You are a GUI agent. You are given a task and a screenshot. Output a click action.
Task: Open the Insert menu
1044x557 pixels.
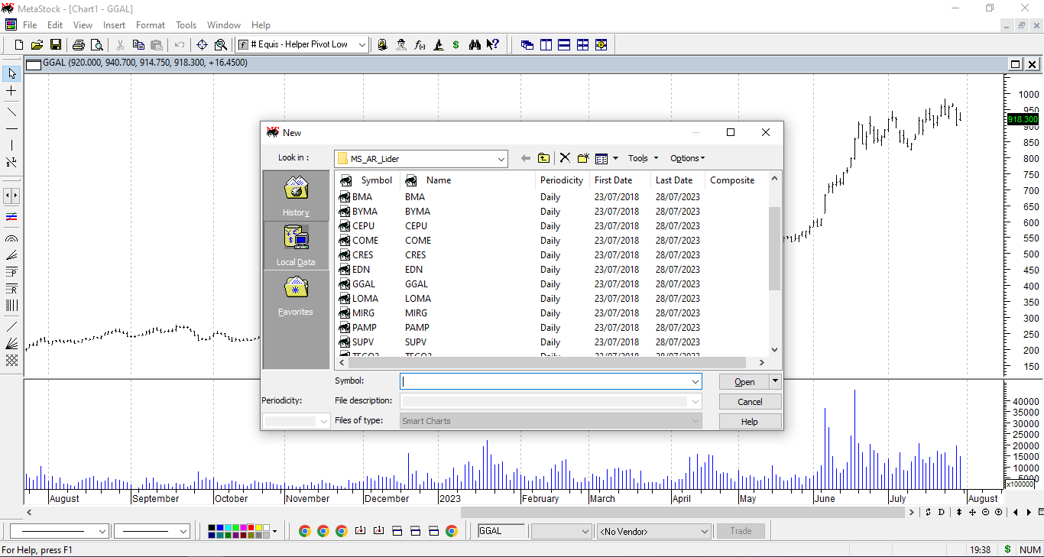[x=115, y=25]
